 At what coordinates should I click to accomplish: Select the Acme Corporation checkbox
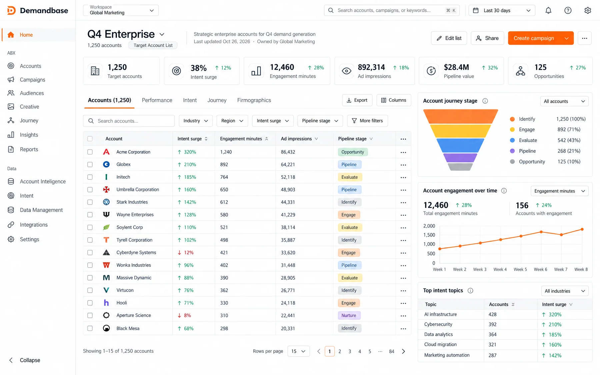point(90,152)
